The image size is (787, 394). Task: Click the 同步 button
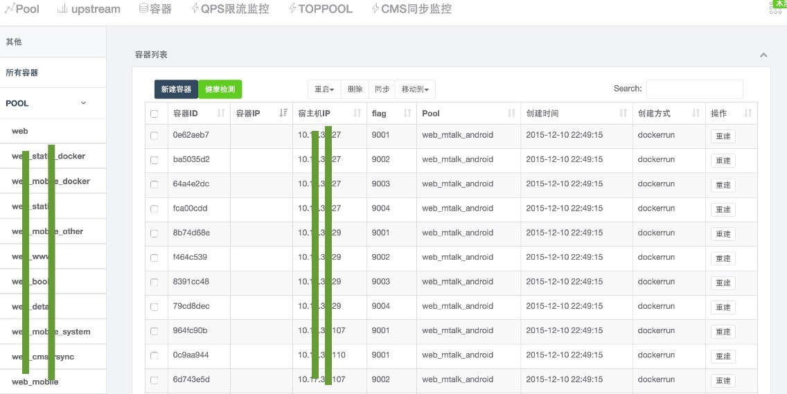[x=382, y=89]
